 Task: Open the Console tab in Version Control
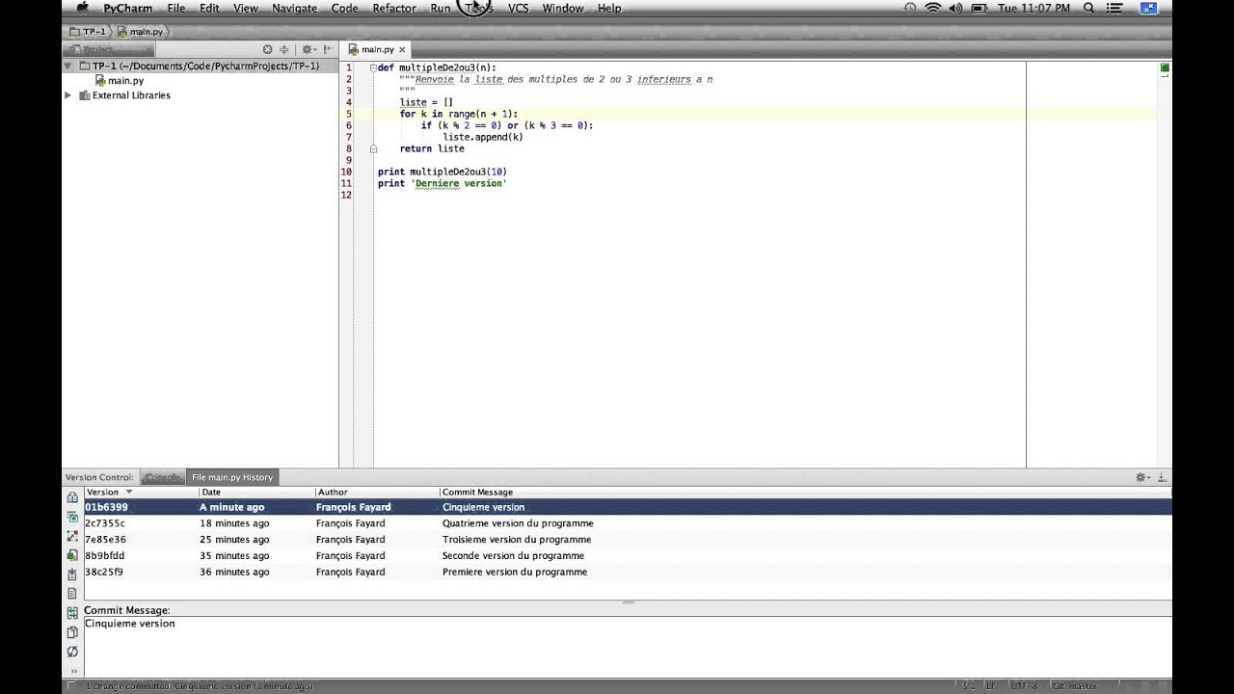point(162,477)
